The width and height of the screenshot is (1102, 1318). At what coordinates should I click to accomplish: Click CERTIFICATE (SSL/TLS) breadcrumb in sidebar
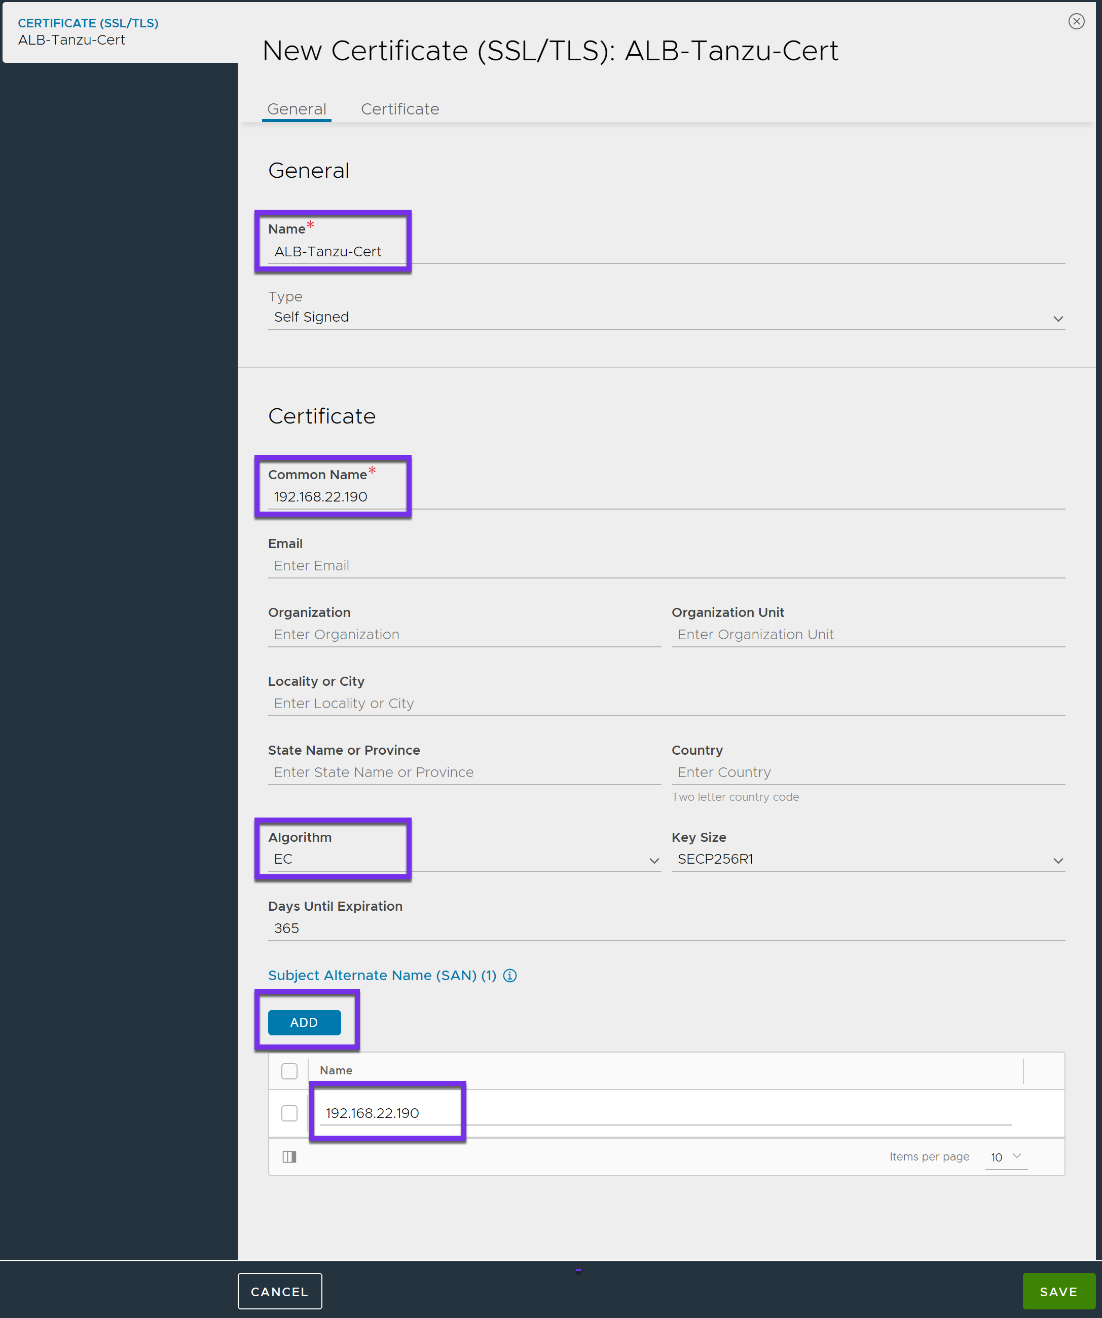tap(88, 23)
